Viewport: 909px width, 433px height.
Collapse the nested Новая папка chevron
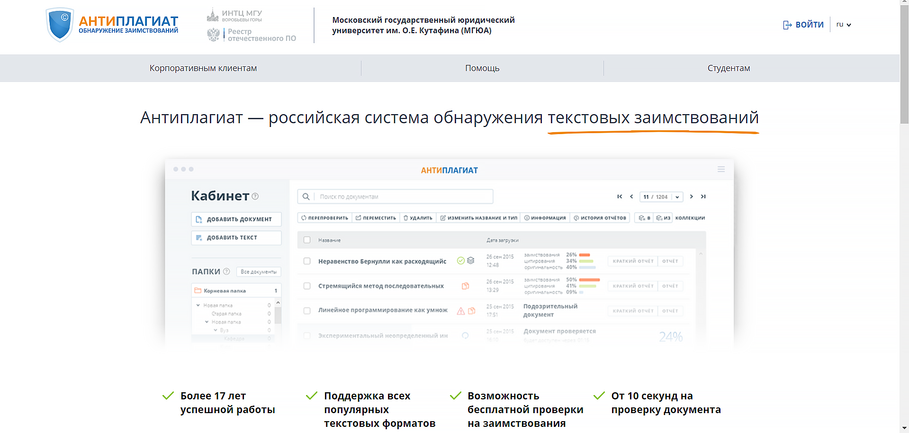coord(207,322)
